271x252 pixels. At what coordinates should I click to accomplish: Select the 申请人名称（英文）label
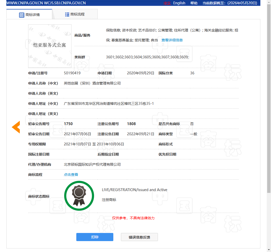[43, 93]
